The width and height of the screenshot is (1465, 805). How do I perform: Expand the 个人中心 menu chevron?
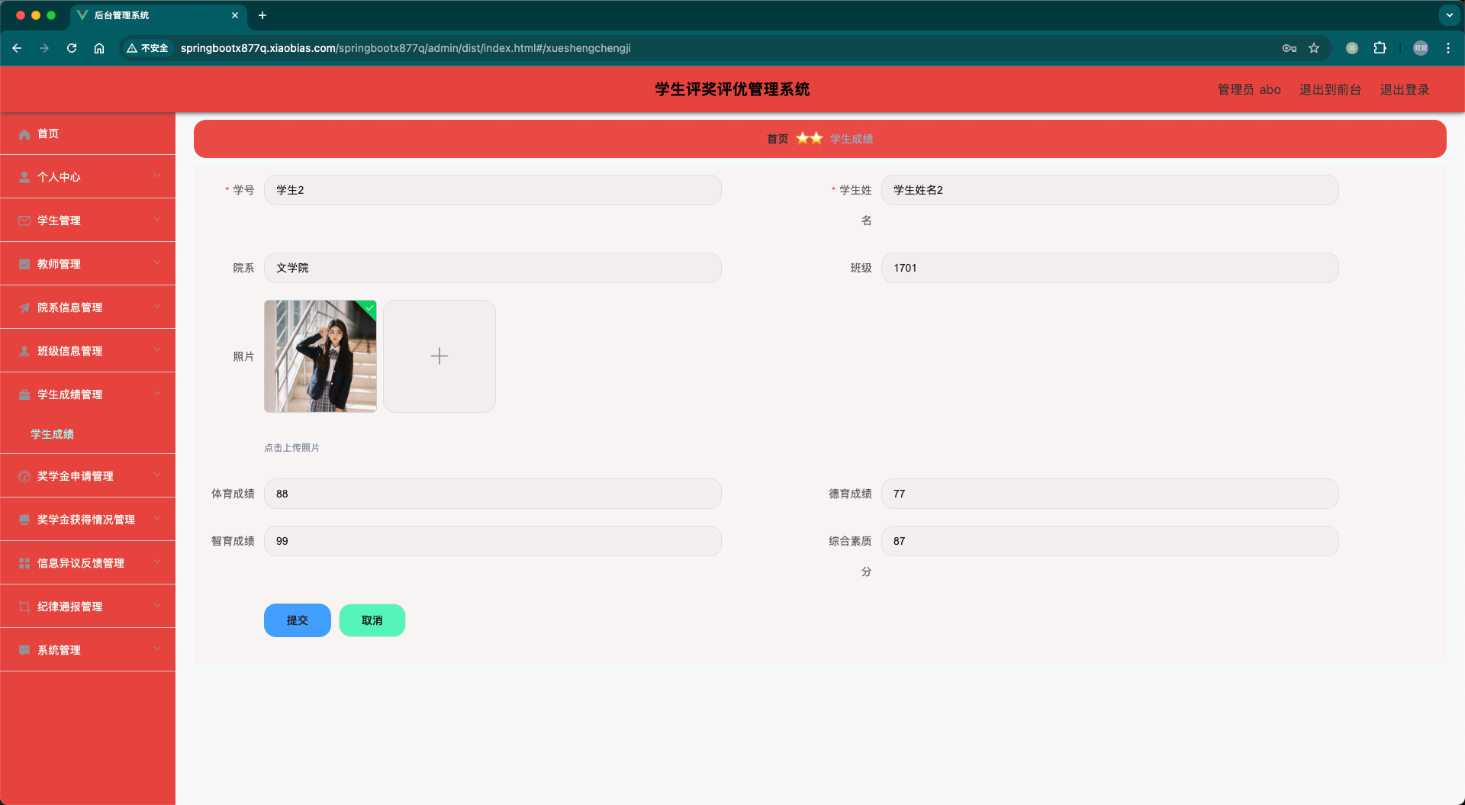(157, 176)
